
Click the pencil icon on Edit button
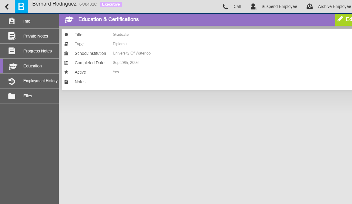340,19
